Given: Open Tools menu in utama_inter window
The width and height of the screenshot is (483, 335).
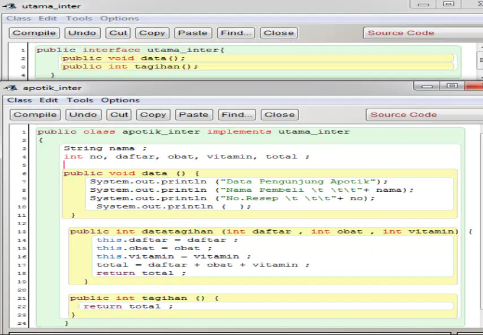Looking at the screenshot, I should pyautogui.click(x=79, y=19).
